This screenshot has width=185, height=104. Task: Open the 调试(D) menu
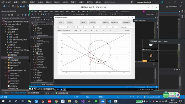(49, 2)
